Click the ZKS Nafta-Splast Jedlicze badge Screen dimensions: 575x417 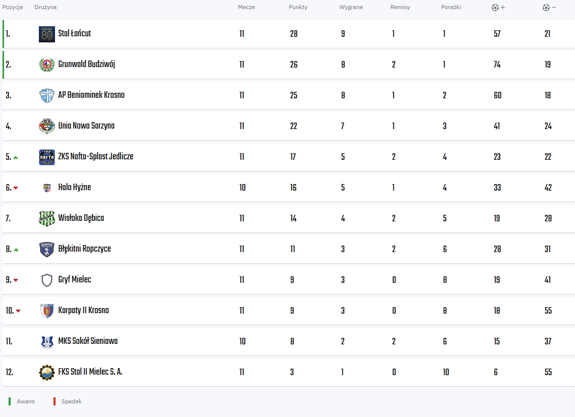click(47, 157)
